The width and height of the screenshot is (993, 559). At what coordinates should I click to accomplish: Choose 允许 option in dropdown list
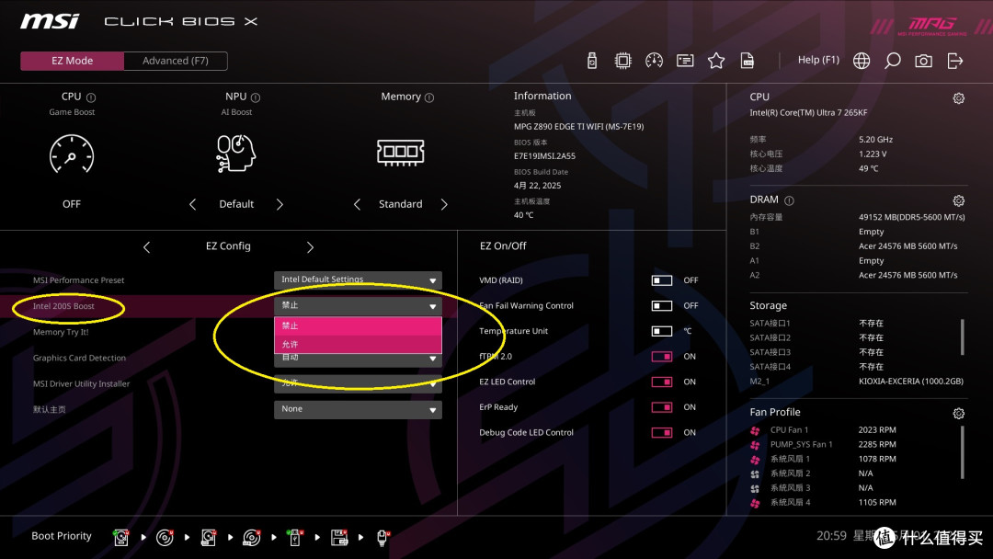point(358,344)
